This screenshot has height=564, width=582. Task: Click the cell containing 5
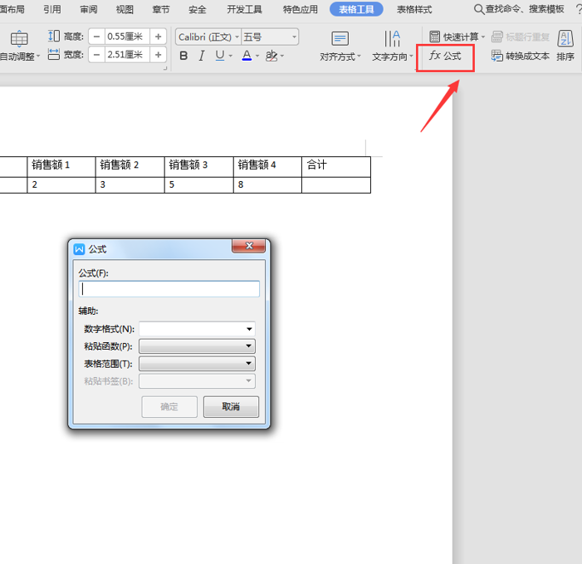pos(199,185)
